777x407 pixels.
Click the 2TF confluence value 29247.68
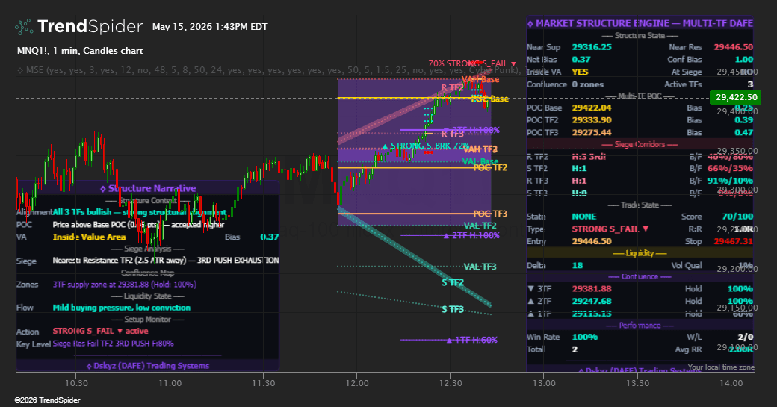click(x=592, y=301)
